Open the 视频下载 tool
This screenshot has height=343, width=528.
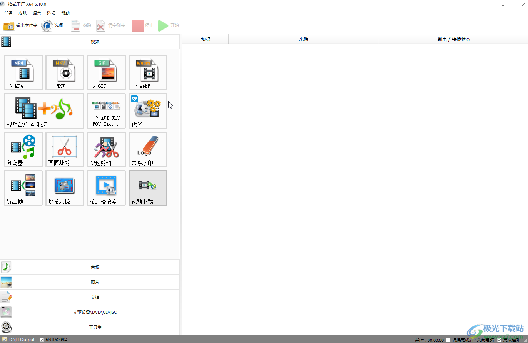(x=148, y=188)
